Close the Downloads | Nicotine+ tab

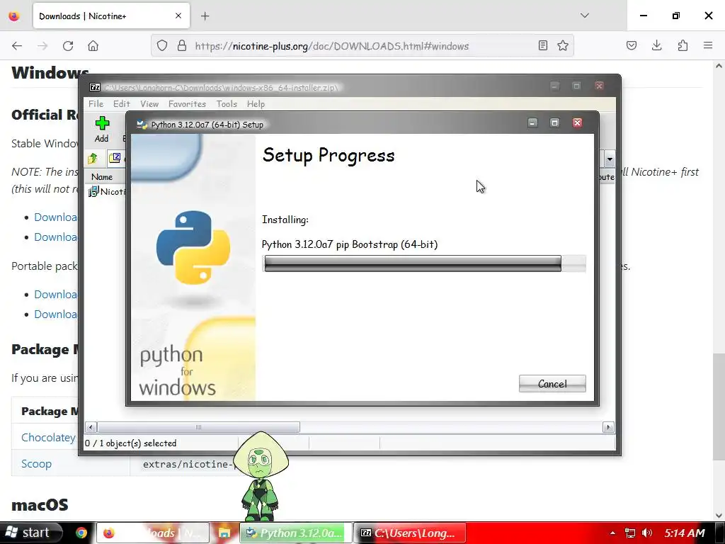point(178,16)
